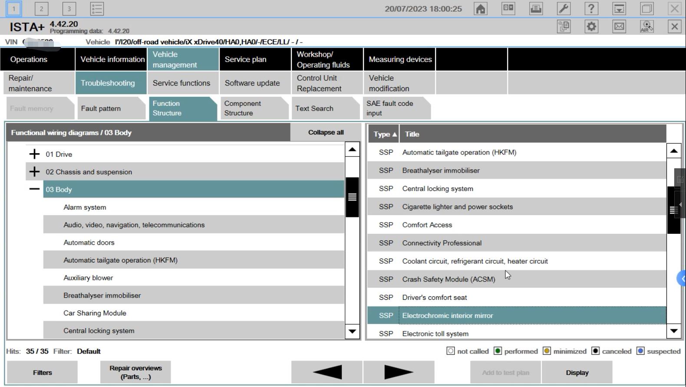Open the print icon in top toolbar
This screenshot has width=686, height=387.
[x=536, y=9]
